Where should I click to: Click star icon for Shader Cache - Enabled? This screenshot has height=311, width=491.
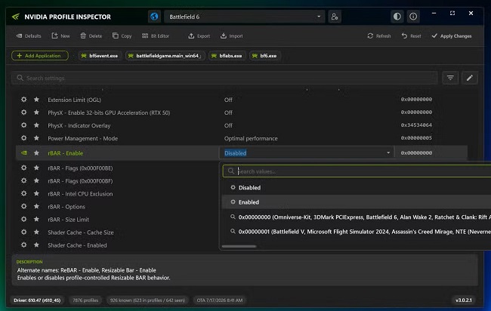37,245
